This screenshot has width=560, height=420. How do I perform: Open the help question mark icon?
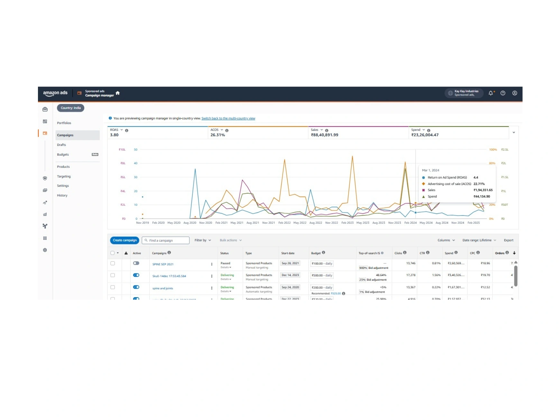[503, 93]
